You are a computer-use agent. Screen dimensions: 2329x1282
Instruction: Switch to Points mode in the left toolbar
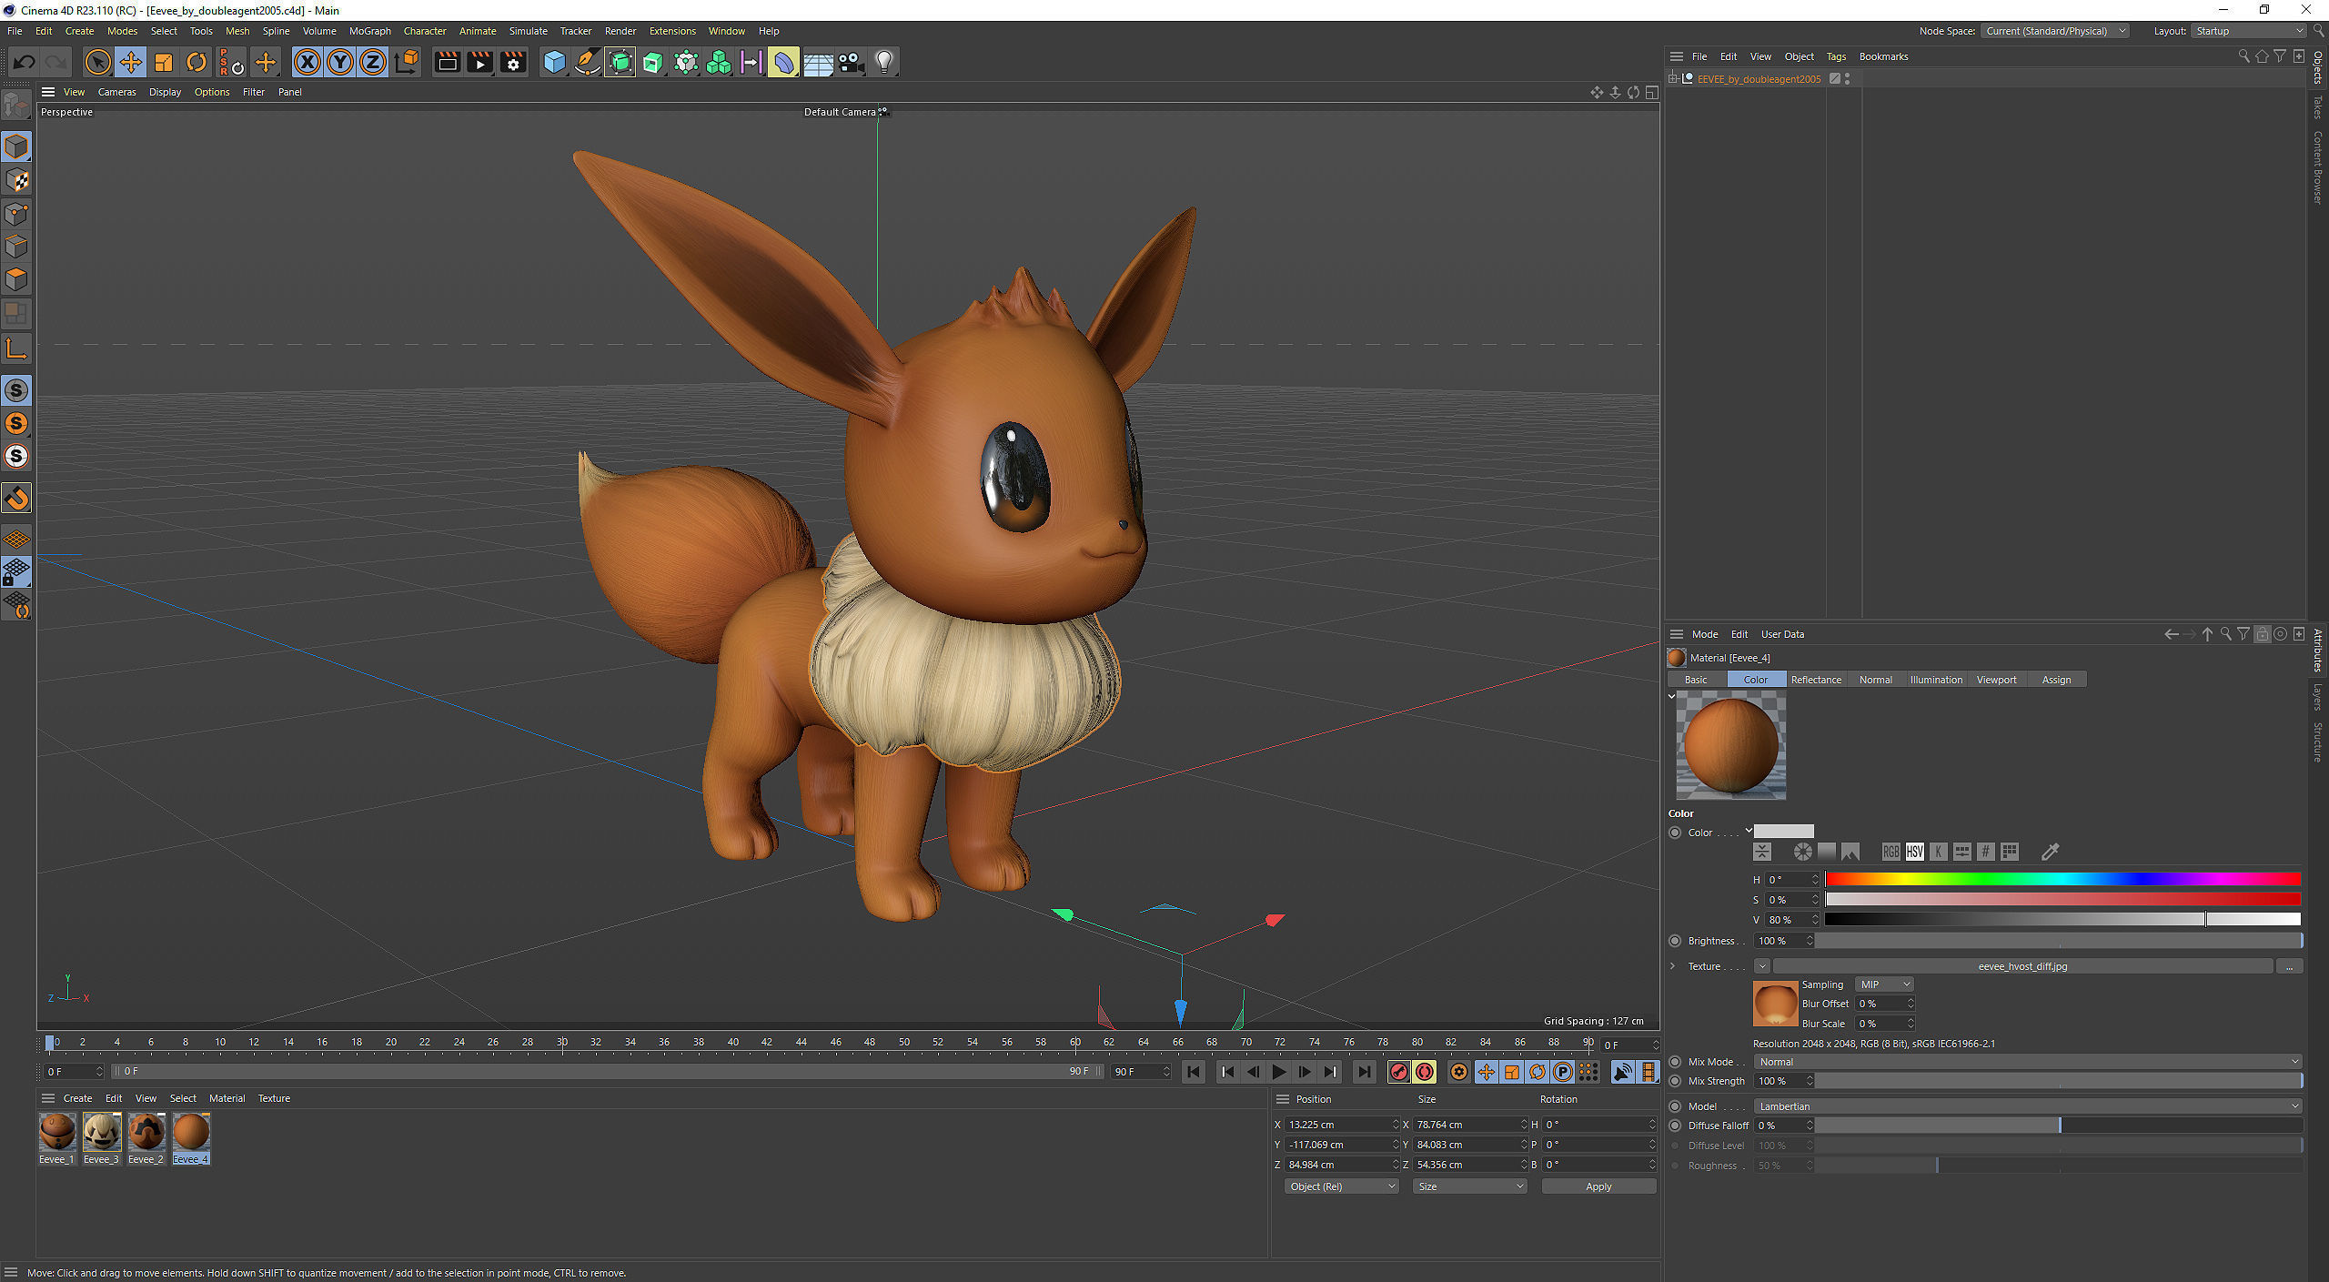16,214
